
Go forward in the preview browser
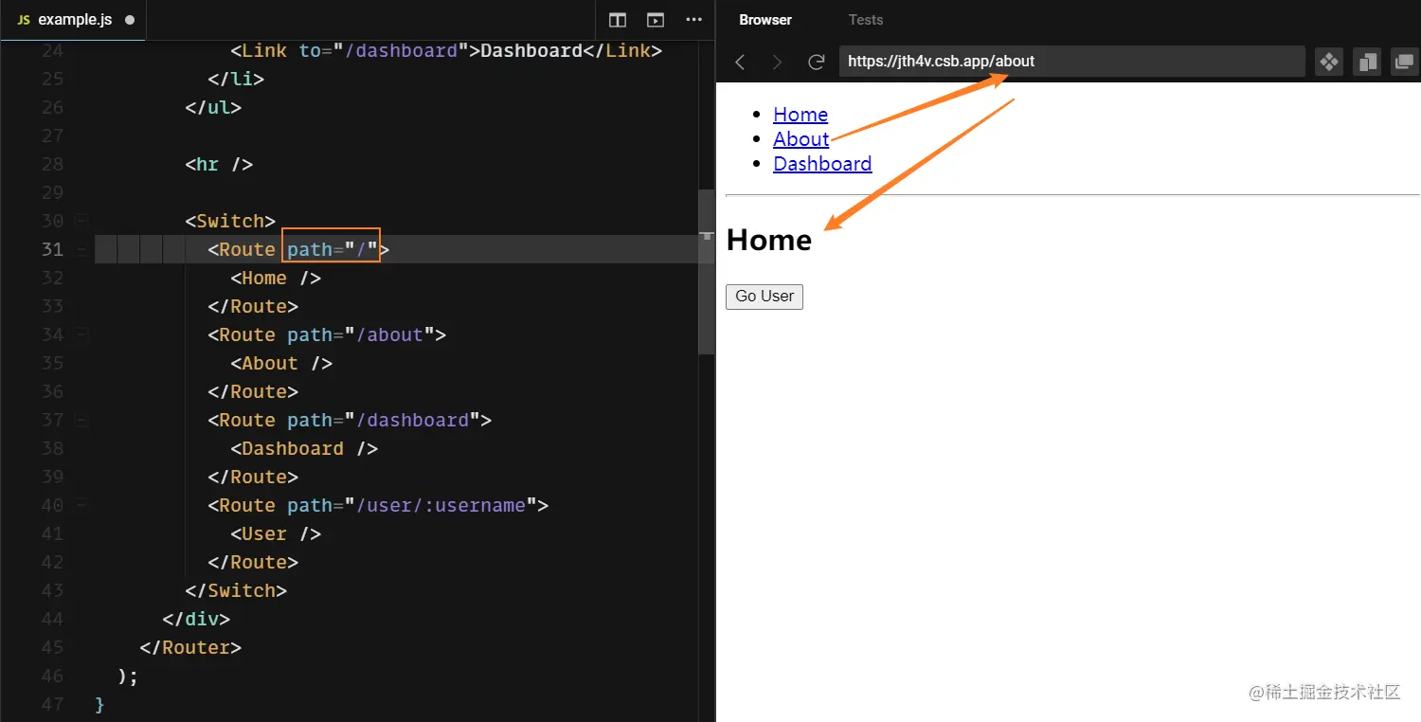click(778, 62)
